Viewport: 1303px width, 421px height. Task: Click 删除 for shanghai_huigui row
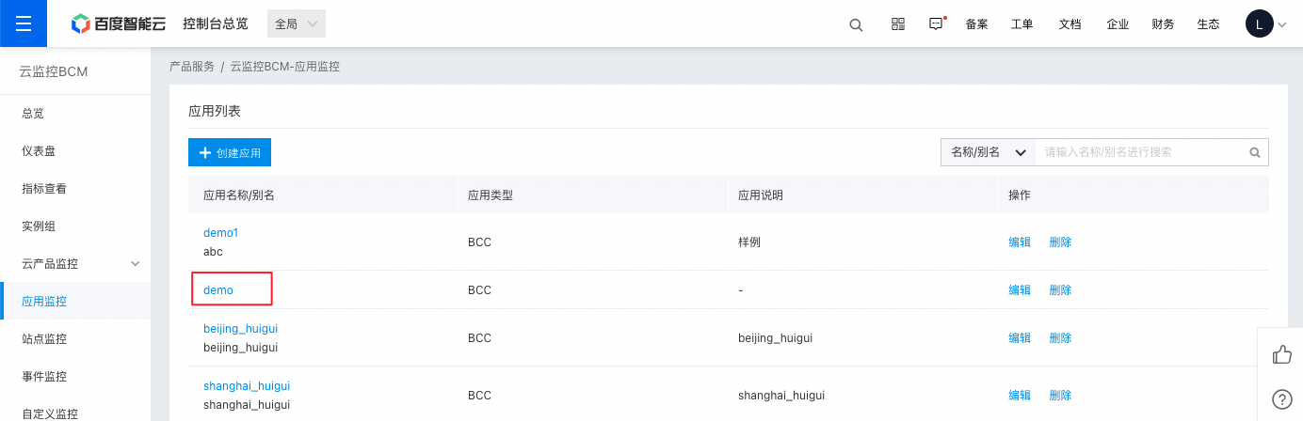pyautogui.click(x=1060, y=396)
